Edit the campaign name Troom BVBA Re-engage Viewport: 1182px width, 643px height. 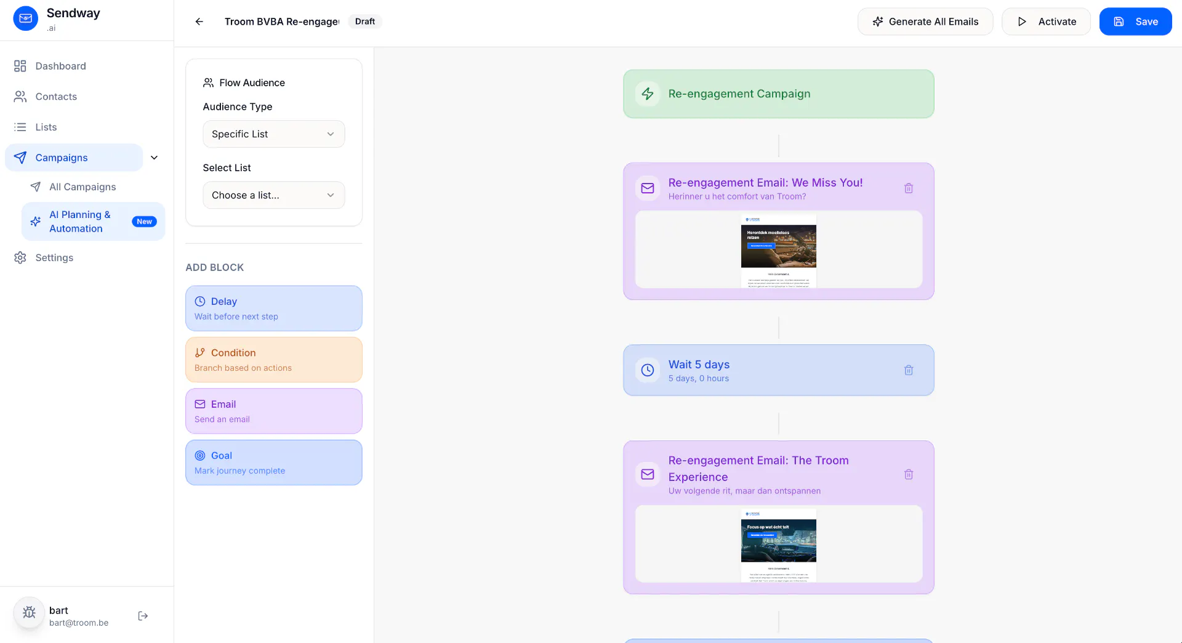(x=282, y=22)
